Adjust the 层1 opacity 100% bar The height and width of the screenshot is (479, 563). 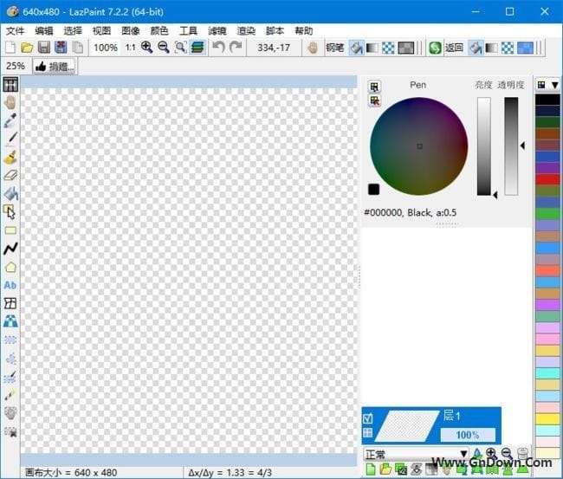(x=468, y=435)
